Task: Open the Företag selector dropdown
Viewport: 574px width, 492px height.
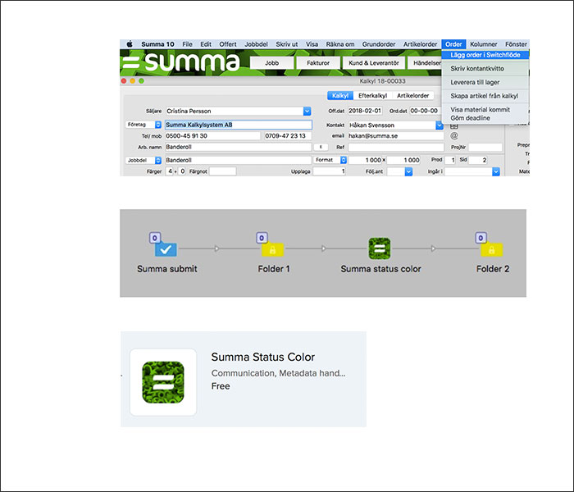Action: pos(157,125)
